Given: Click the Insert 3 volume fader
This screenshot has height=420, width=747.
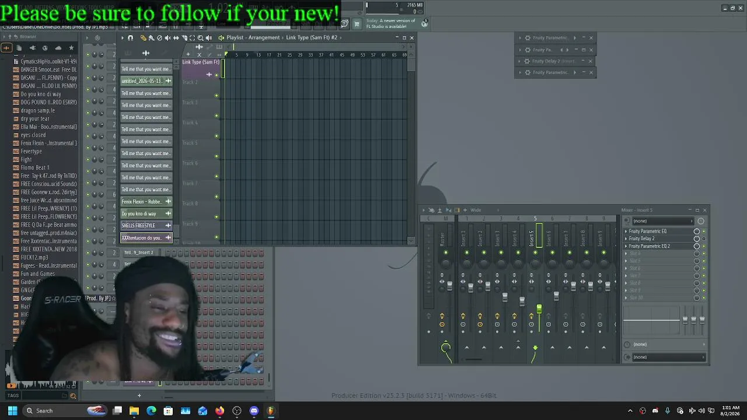Looking at the screenshot, I should click(505, 297).
